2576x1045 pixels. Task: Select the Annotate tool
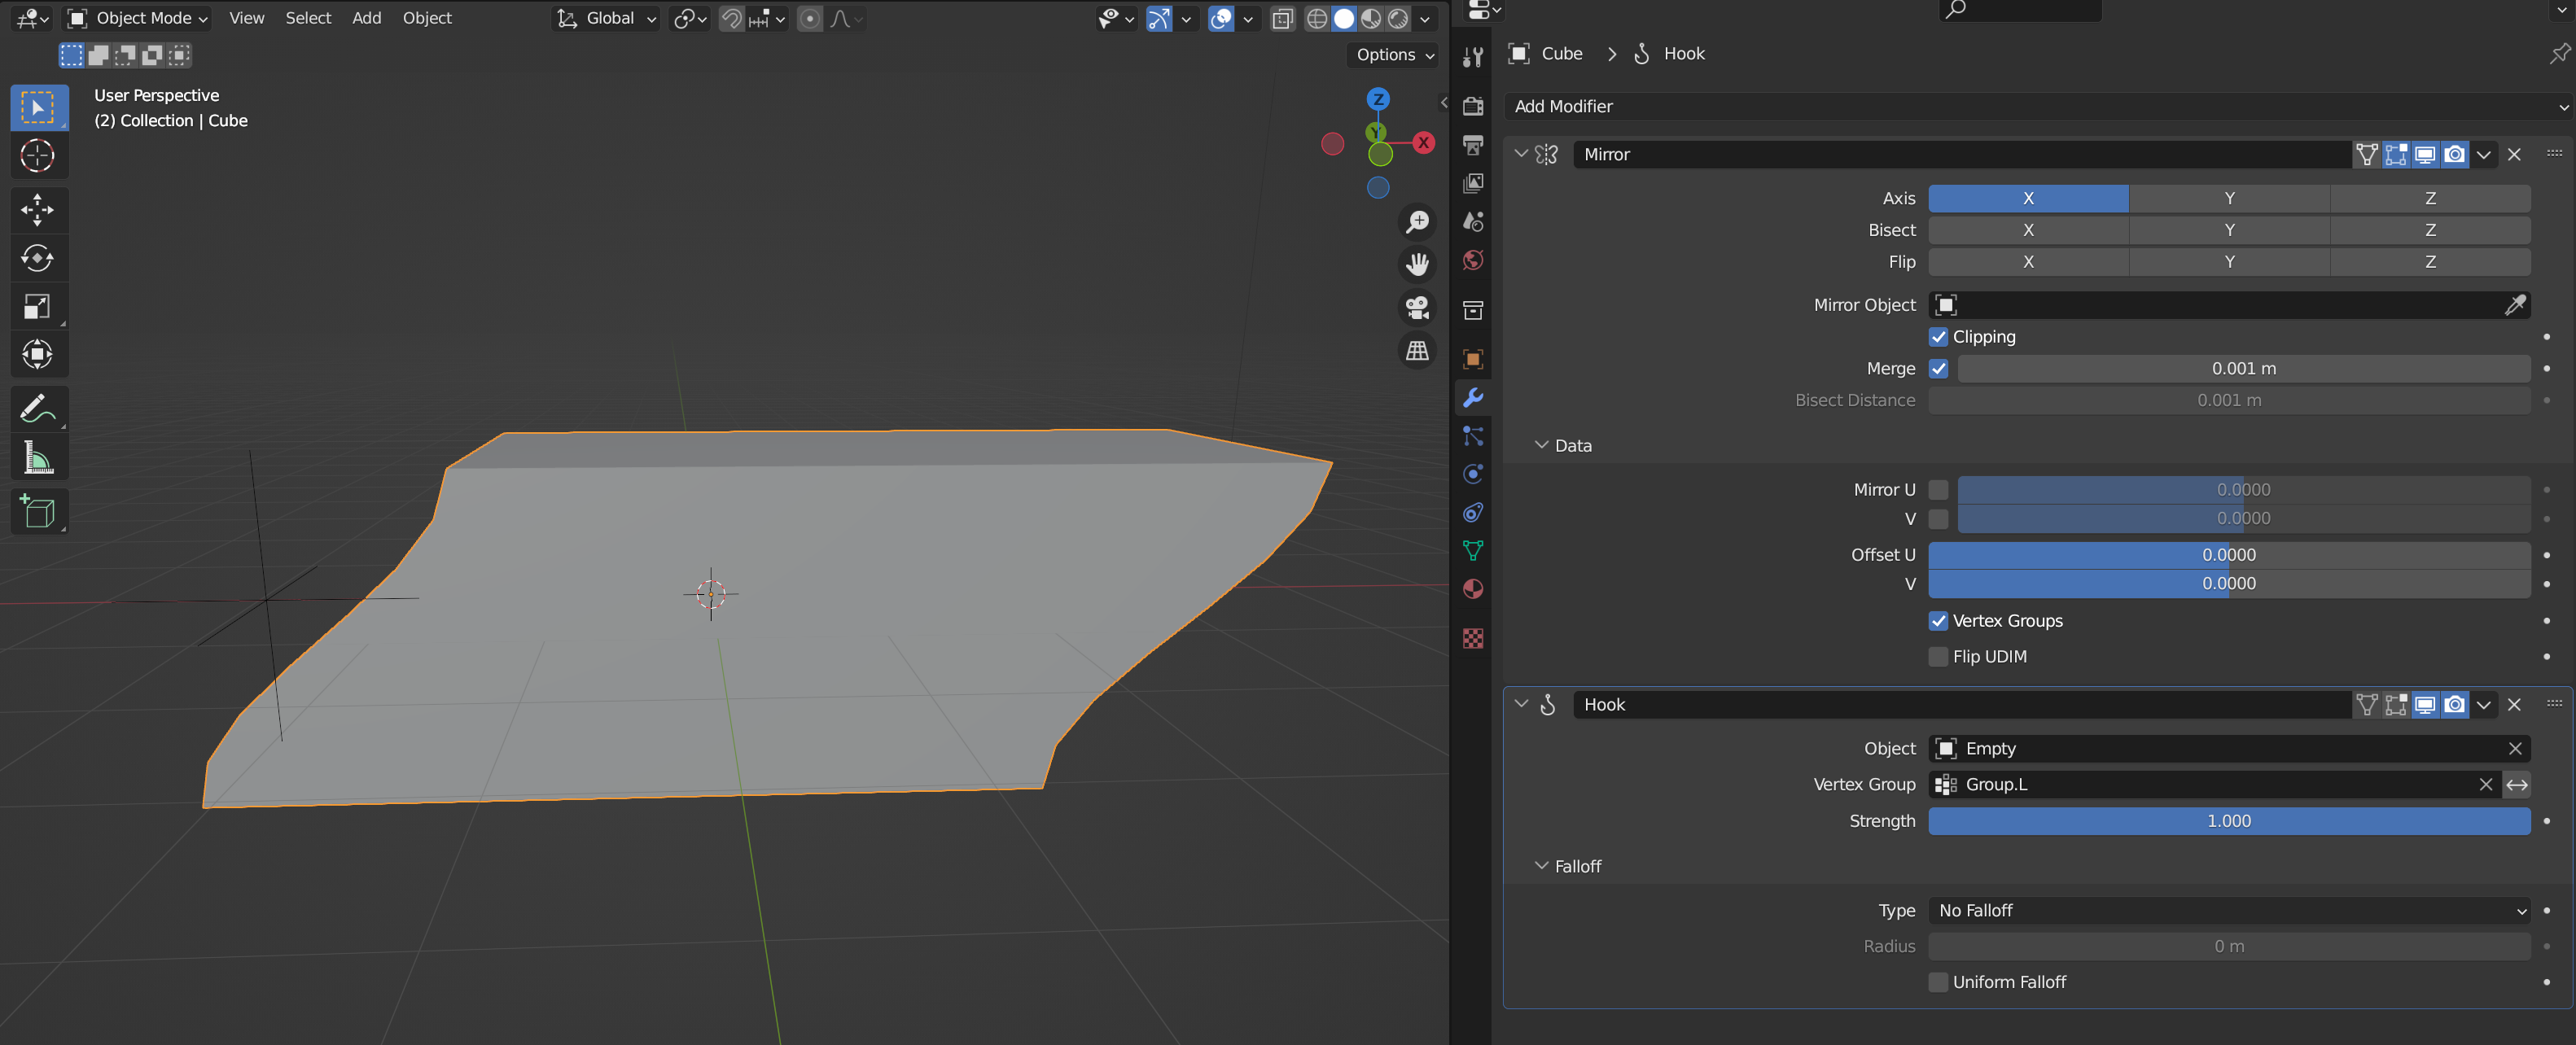click(39, 408)
